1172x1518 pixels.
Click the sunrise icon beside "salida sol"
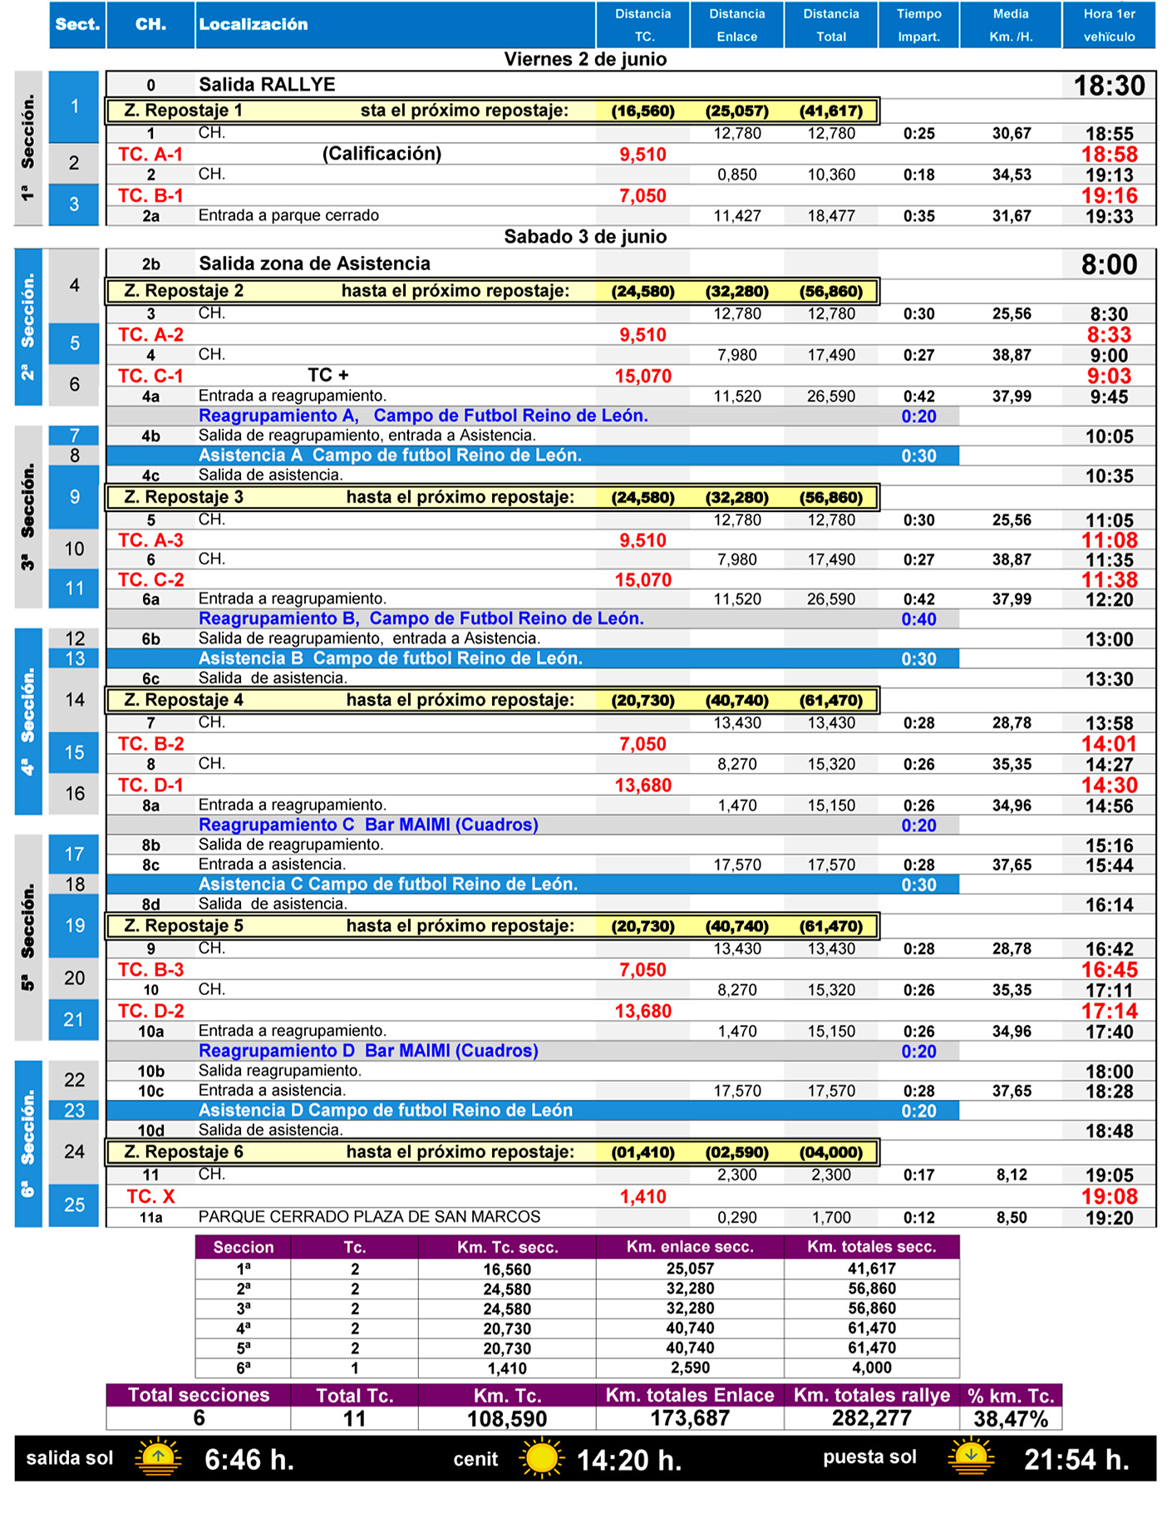coord(158,1458)
